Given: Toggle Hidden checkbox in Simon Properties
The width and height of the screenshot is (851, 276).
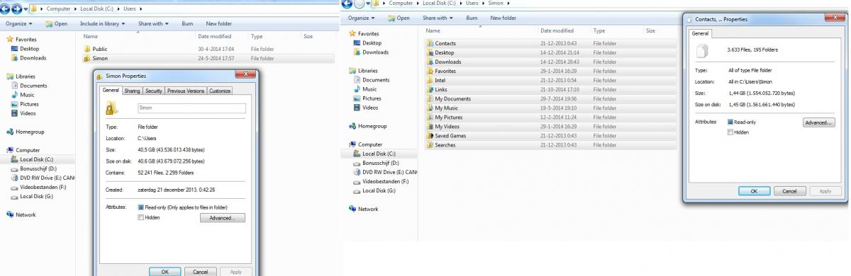Looking at the screenshot, I should tap(140, 217).
